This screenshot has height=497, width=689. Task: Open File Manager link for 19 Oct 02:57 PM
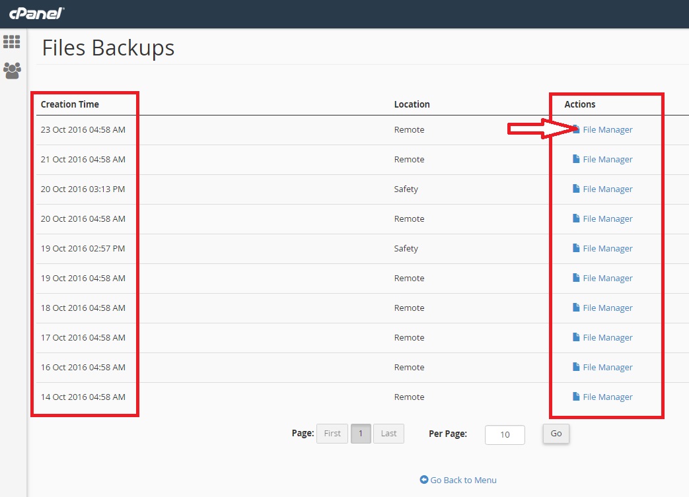(608, 249)
